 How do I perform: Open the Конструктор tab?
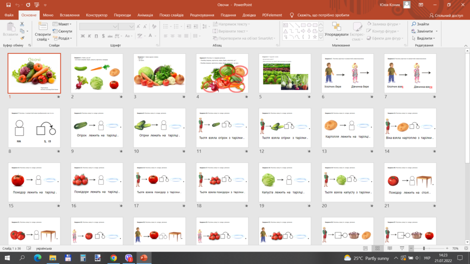click(96, 15)
